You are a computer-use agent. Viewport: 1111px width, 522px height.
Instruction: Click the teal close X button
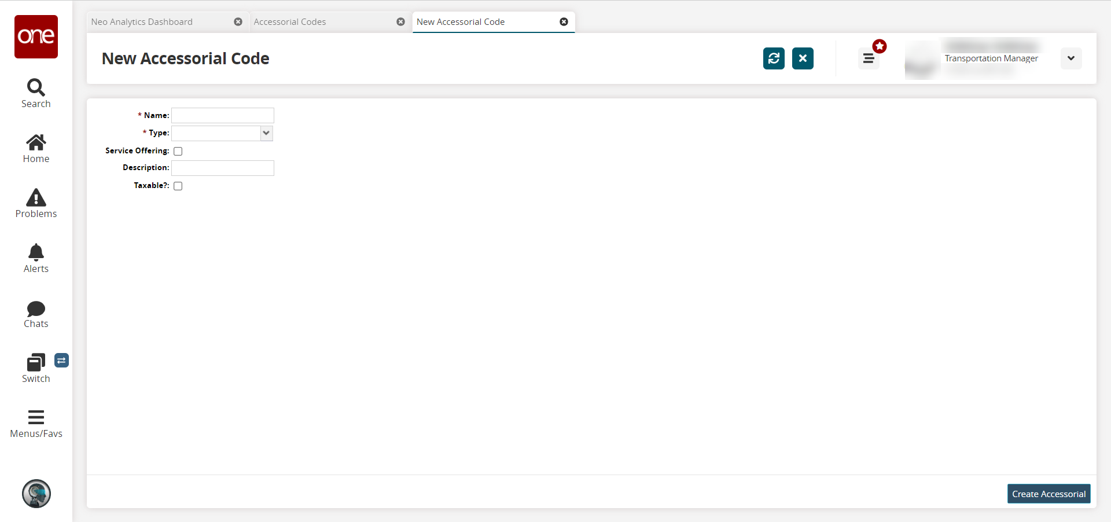click(x=803, y=58)
